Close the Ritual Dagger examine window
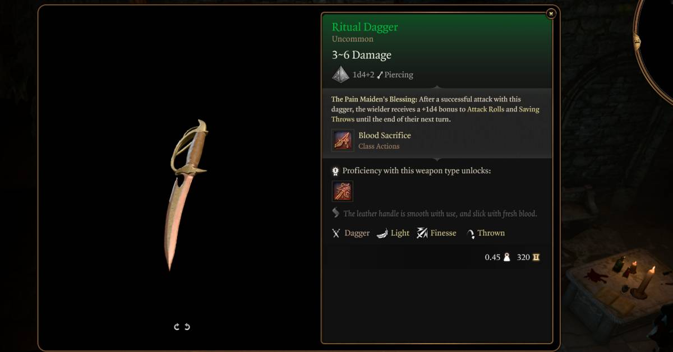The image size is (673, 352). [551, 13]
